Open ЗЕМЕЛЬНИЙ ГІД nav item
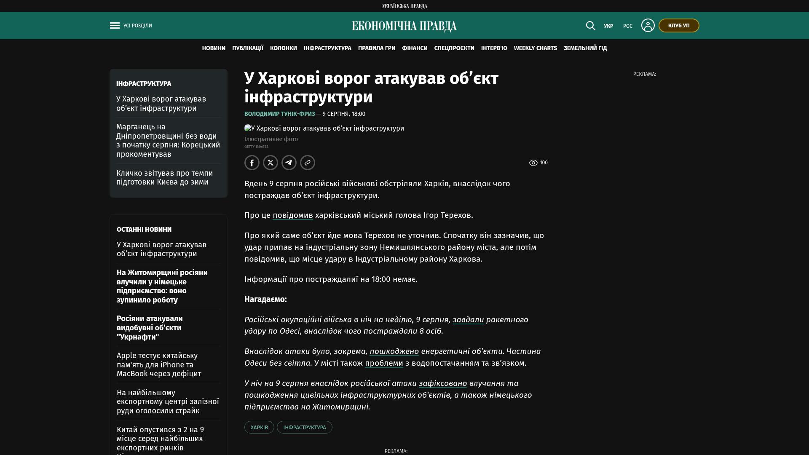The image size is (809, 455). click(x=585, y=48)
